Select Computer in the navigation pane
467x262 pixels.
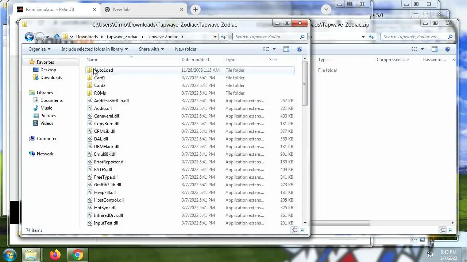[x=47, y=139]
